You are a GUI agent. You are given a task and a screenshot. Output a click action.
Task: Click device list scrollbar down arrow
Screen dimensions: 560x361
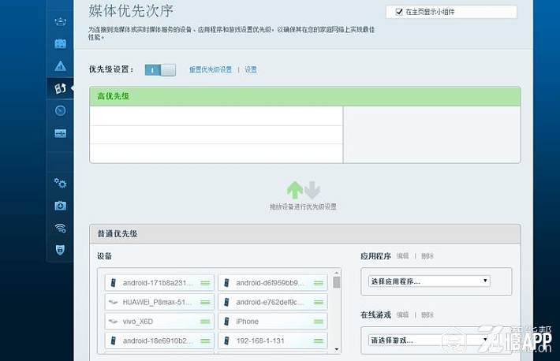coord(337,349)
